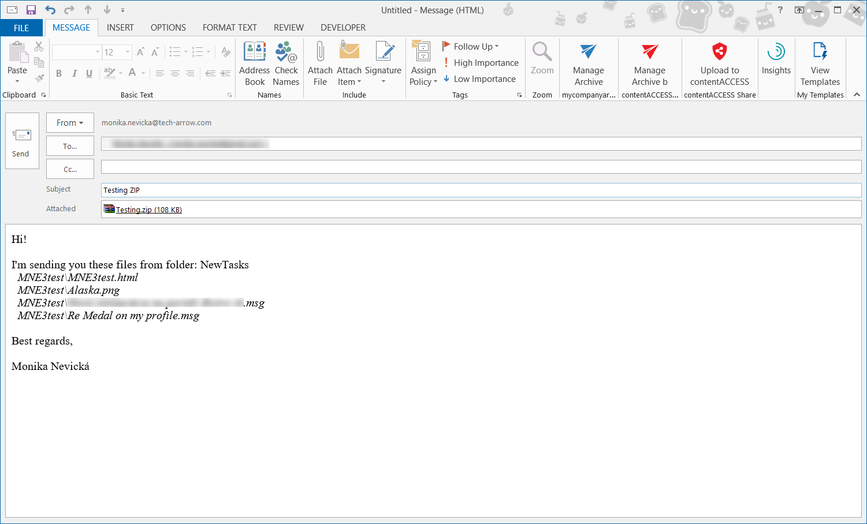Switch to the INSERT tab
Screen dimensions: 867x524
[120, 28]
